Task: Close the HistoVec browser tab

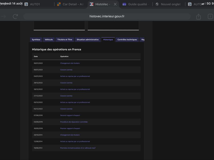Action: coord(115,4)
